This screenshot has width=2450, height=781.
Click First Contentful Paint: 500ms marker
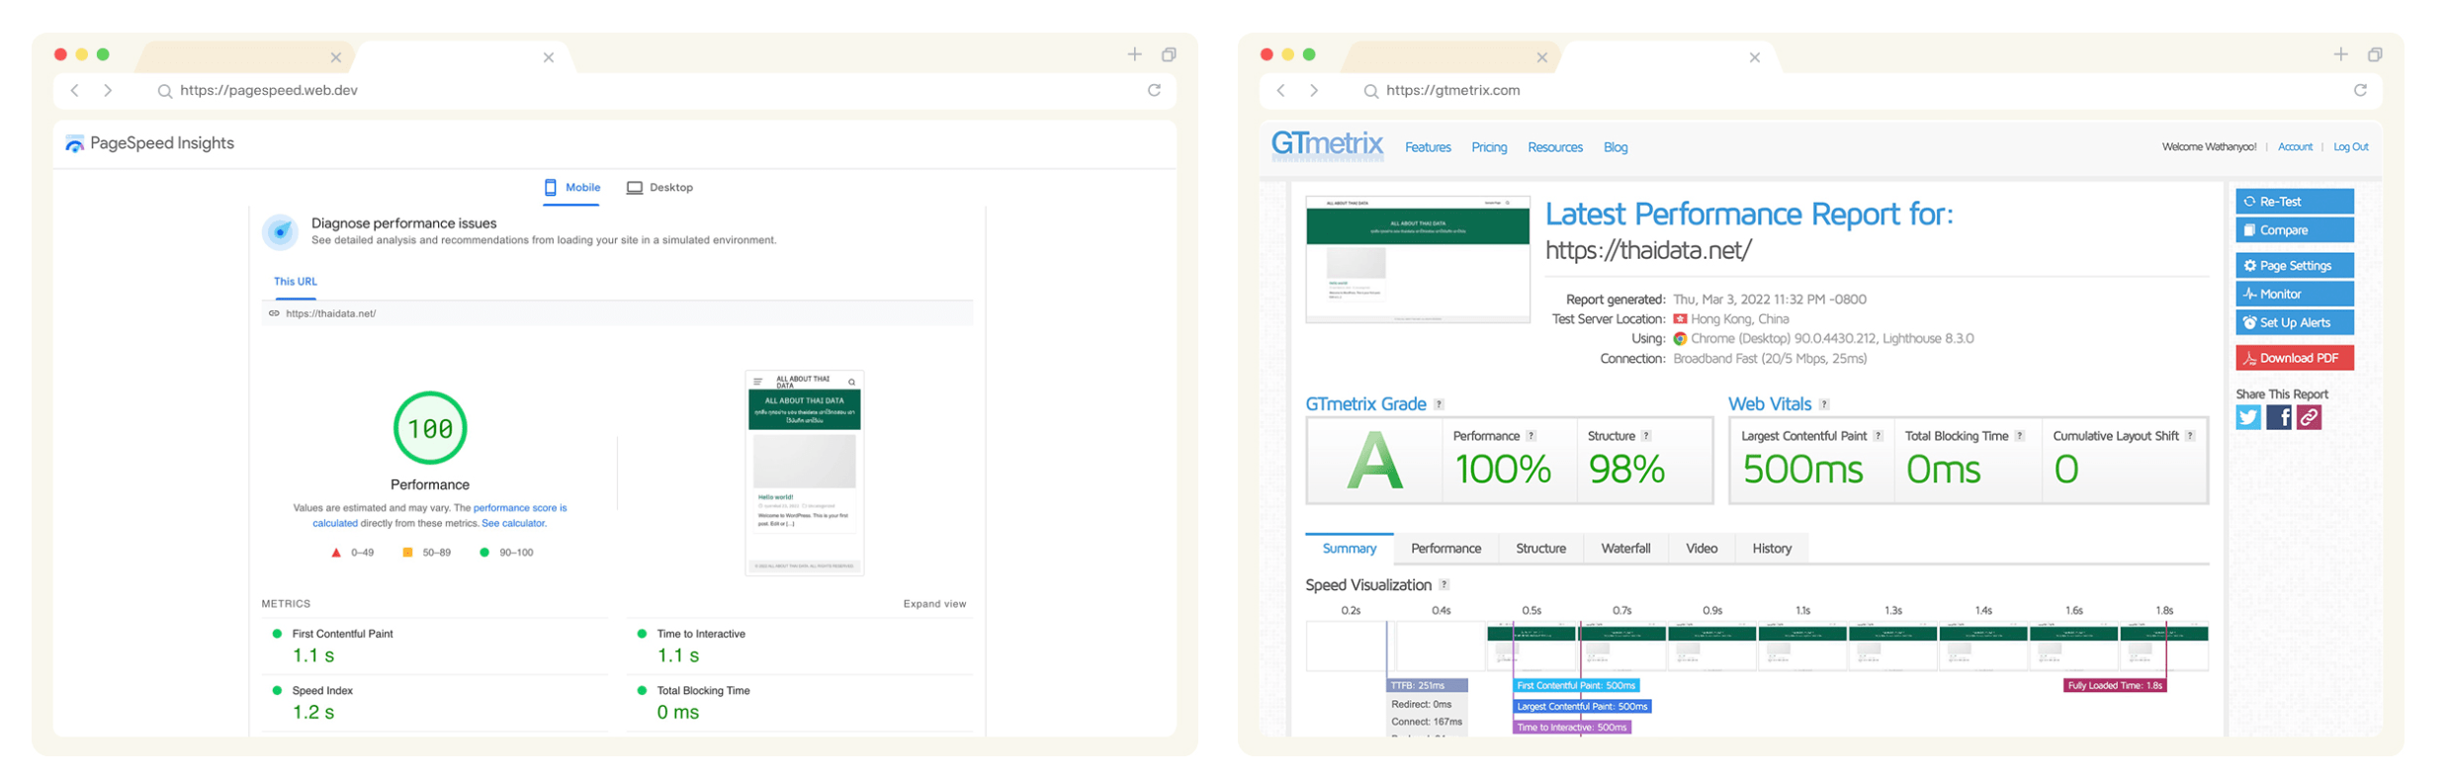click(1576, 685)
